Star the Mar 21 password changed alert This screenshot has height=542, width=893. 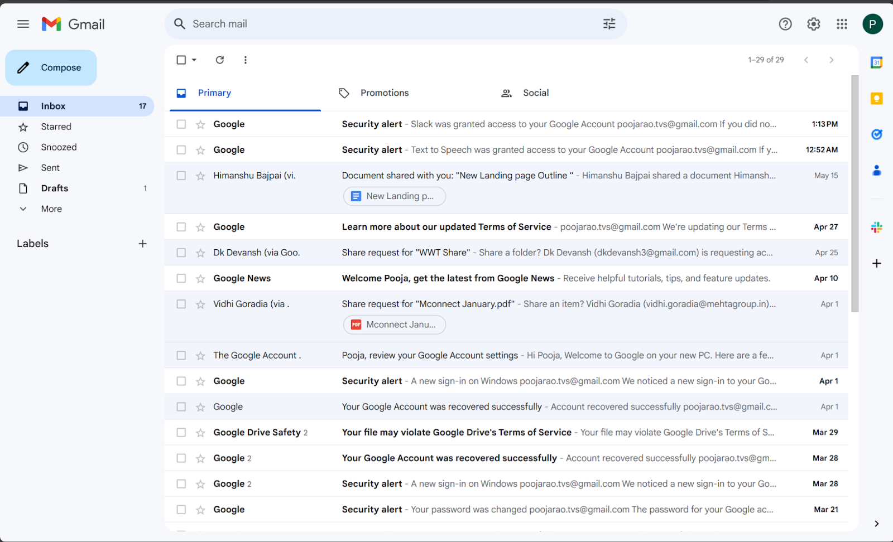pos(200,510)
